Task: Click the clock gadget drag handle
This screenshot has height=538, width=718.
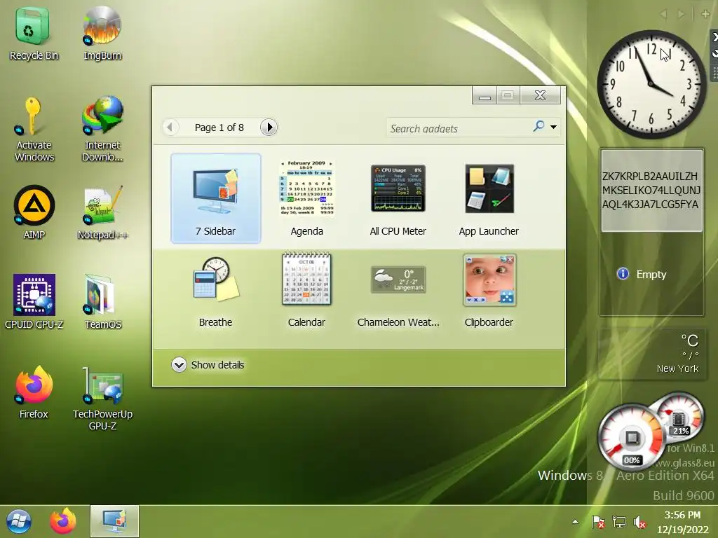Action: click(714, 72)
